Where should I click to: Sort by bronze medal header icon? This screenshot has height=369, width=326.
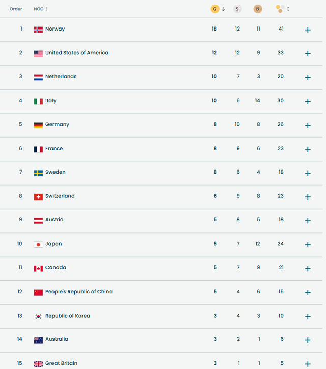coord(258,9)
